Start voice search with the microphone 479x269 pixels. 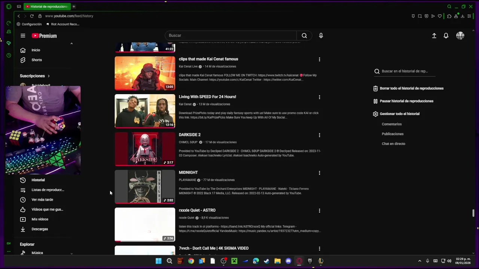[x=321, y=35]
